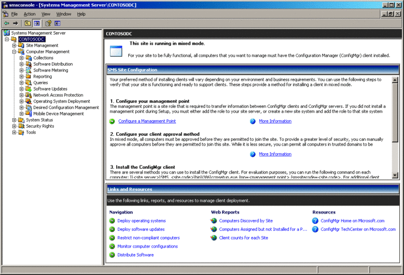404x275 pixels.
Task: Click the Back arrow in the toolbar
Action: point(6,23)
